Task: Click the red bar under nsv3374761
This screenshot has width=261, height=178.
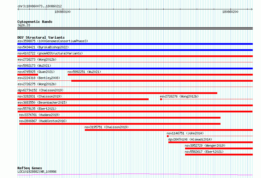Action: tap(120, 118)
